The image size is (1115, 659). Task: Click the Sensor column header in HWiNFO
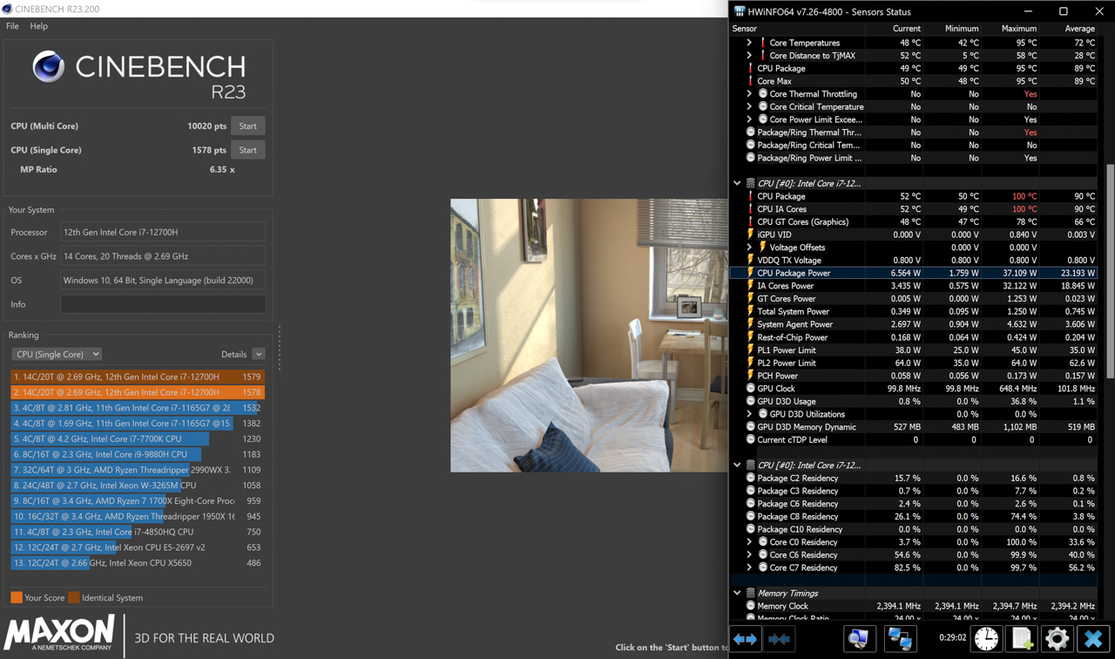(744, 29)
